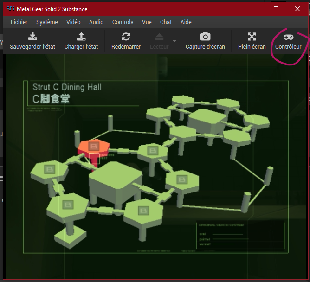
Task: Close the Metal Gear Solid 2 window
Action: [297, 9]
